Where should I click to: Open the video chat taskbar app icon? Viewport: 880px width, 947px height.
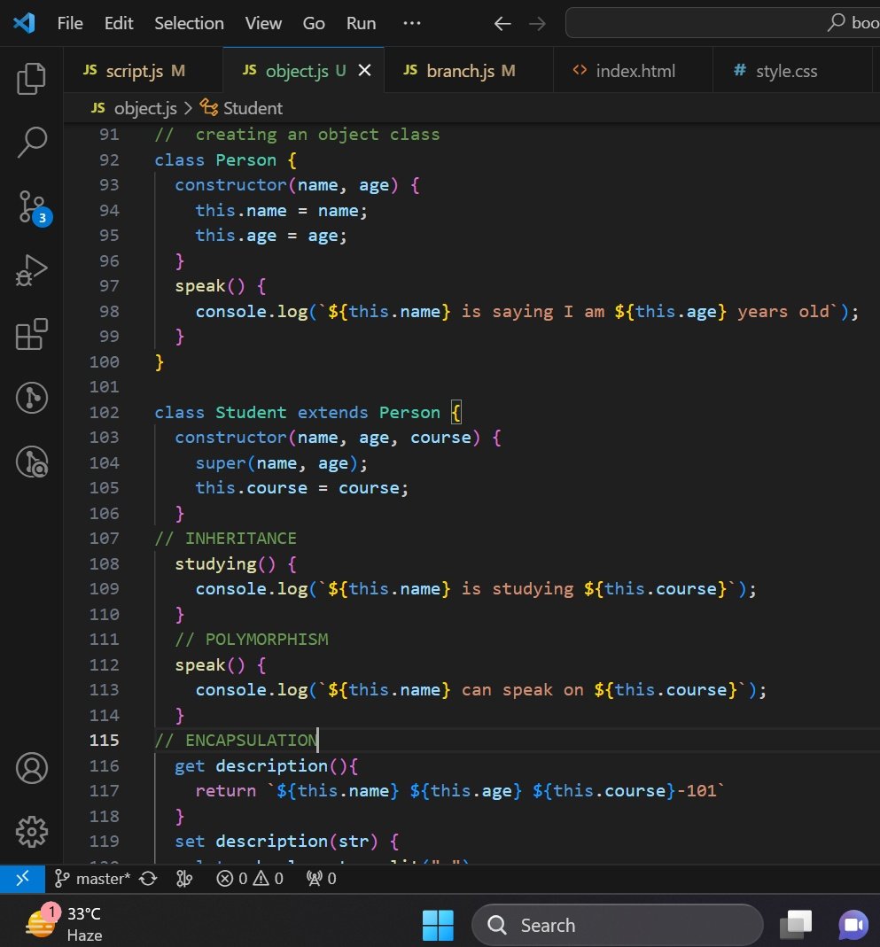853,925
